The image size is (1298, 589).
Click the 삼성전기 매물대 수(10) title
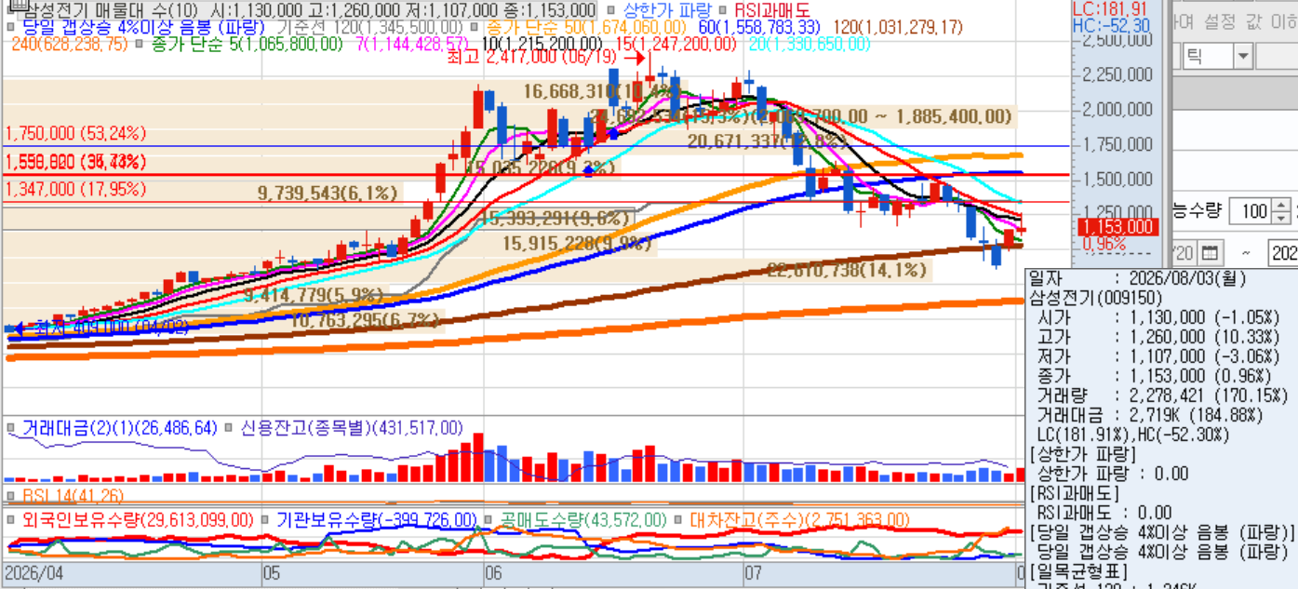point(110,10)
